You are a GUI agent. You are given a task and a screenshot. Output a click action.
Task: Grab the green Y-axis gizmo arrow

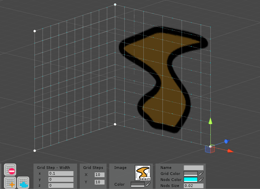[210, 121]
